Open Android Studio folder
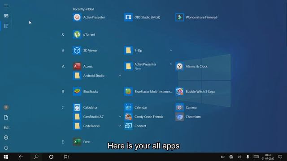 (89, 76)
